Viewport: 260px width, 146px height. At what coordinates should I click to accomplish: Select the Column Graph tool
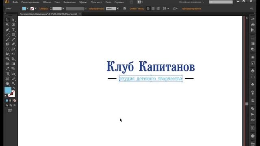point(13,74)
